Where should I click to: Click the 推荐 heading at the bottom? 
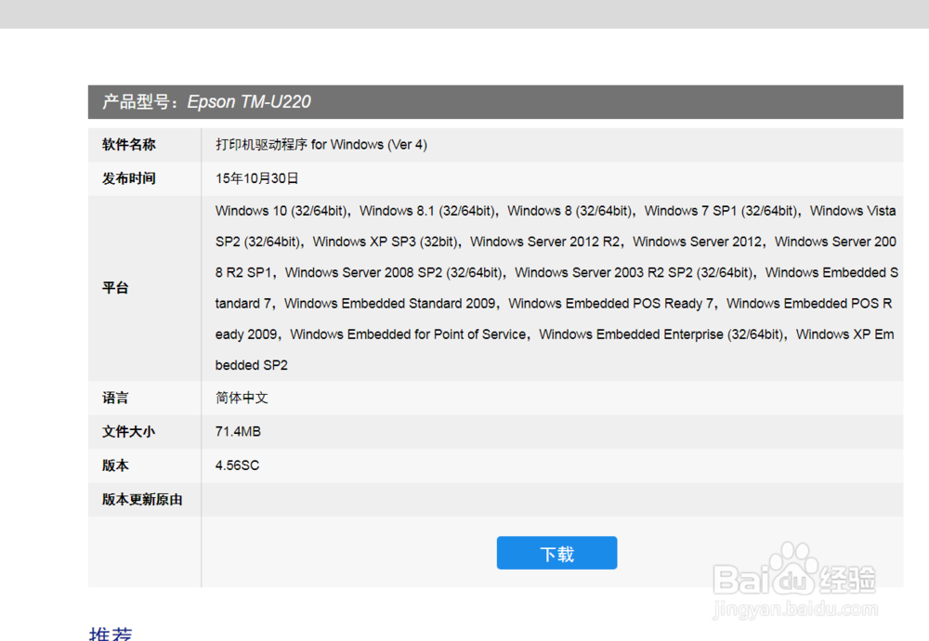(x=111, y=634)
